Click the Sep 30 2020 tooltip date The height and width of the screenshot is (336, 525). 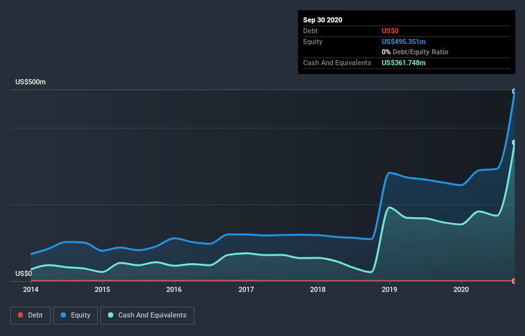(x=323, y=20)
